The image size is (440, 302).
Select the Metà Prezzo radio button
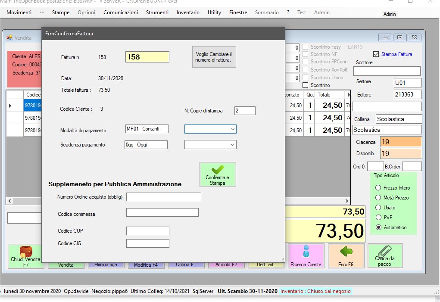tap(378, 198)
